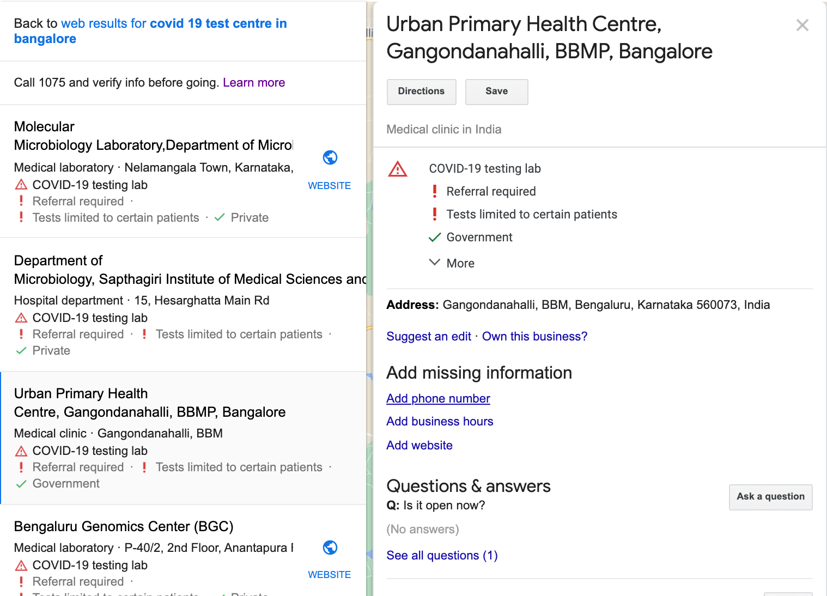This screenshot has width=827, height=596.
Task: Click green checkmark beside Government in results list
Action: tap(21, 484)
